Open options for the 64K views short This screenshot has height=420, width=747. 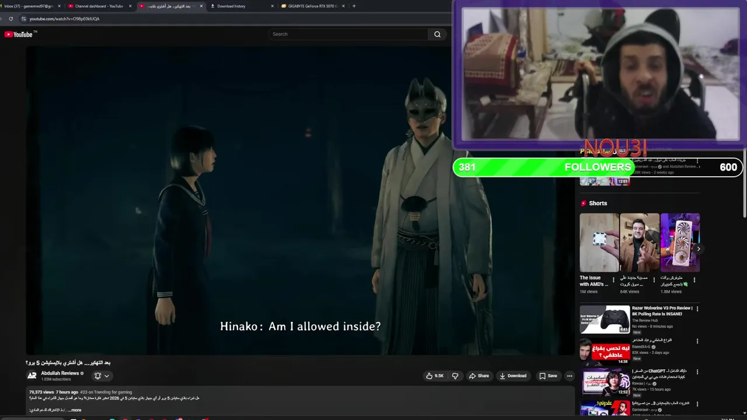click(x=653, y=280)
